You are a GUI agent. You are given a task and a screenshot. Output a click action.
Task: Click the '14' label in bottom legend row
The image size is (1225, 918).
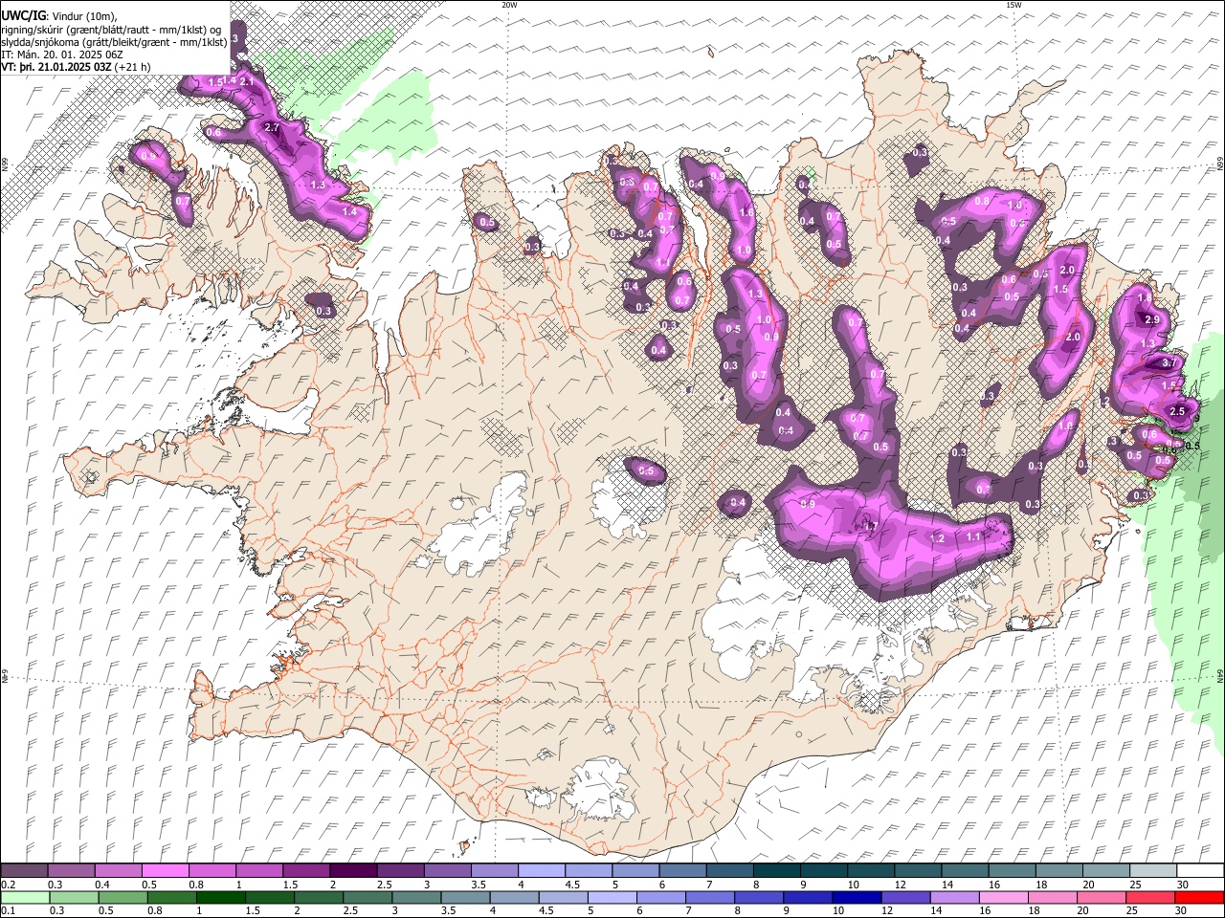click(x=937, y=911)
